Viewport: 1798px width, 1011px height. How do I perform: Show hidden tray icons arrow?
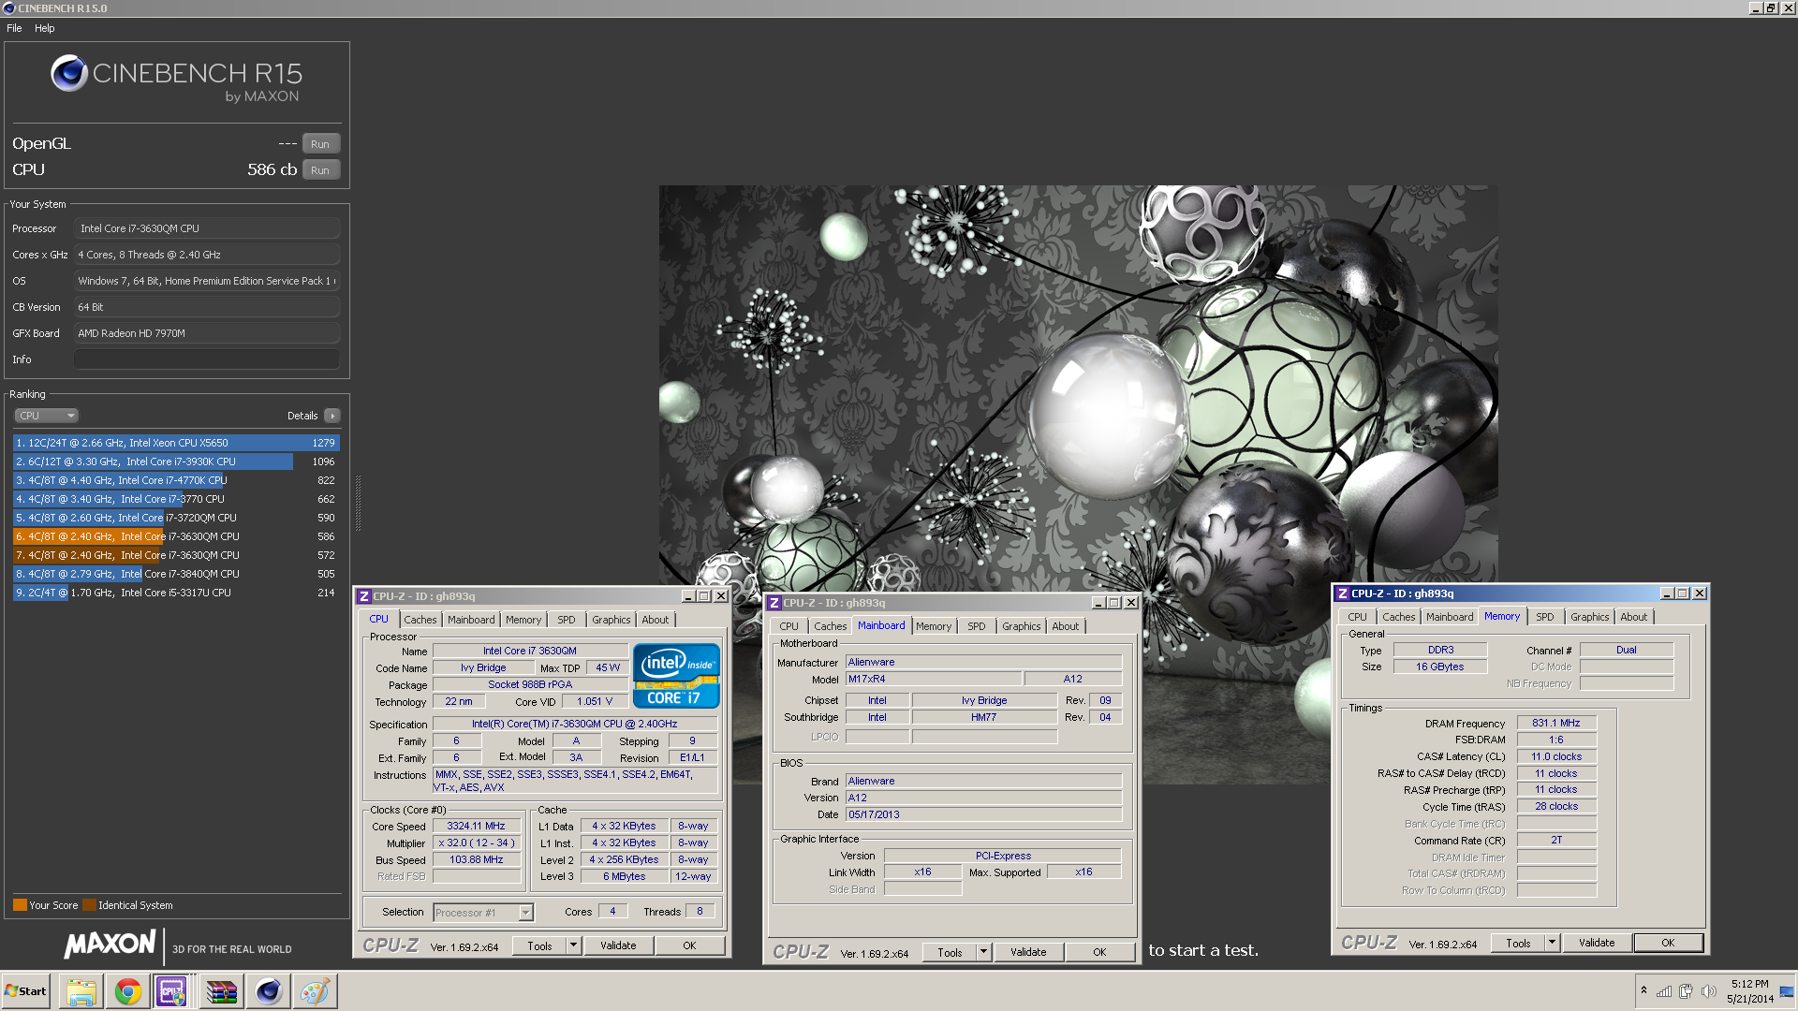(1643, 990)
